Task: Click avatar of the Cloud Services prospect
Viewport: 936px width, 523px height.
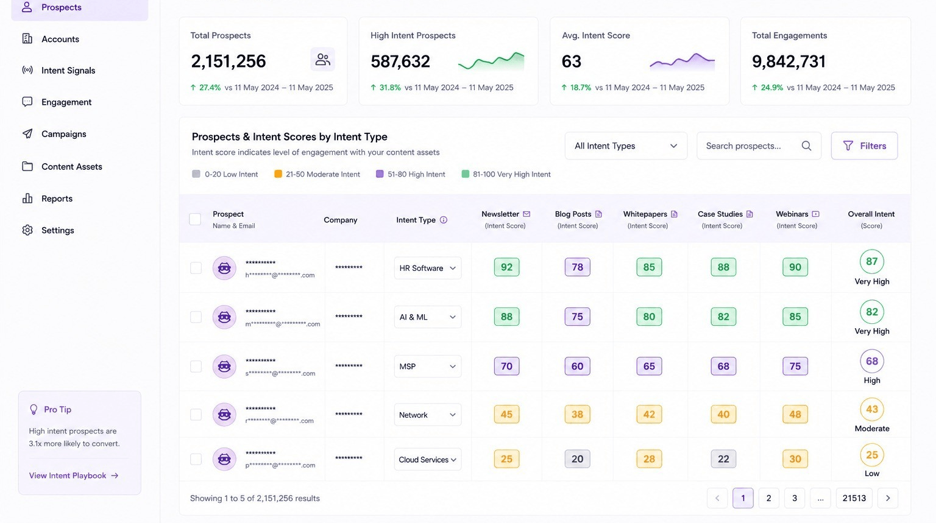Action: [x=224, y=459]
